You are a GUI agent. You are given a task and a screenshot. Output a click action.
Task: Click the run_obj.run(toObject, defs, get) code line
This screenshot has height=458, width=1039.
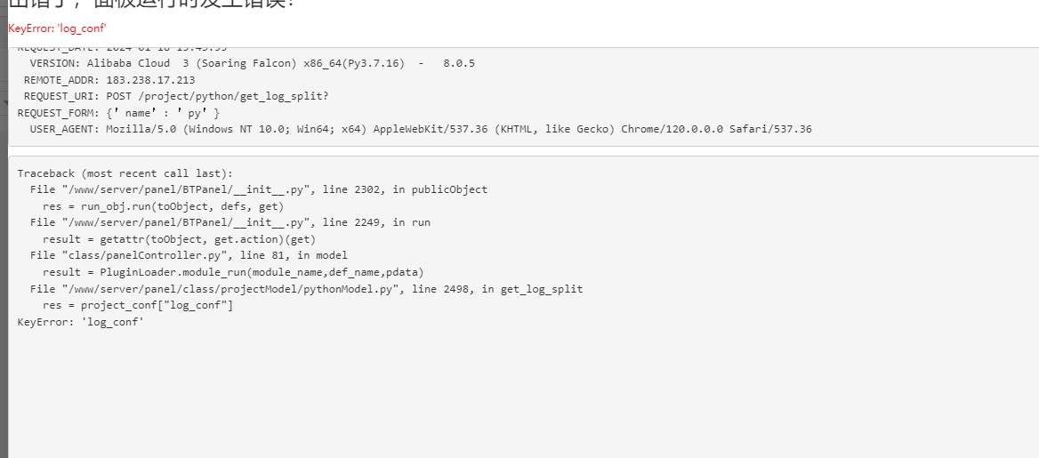(x=163, y=206)
